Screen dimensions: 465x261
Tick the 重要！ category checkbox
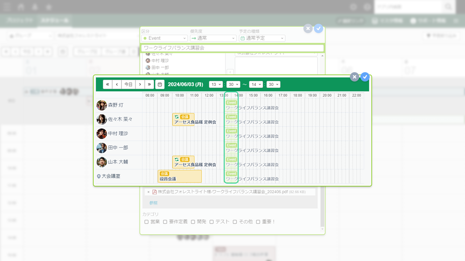[258, 221]
